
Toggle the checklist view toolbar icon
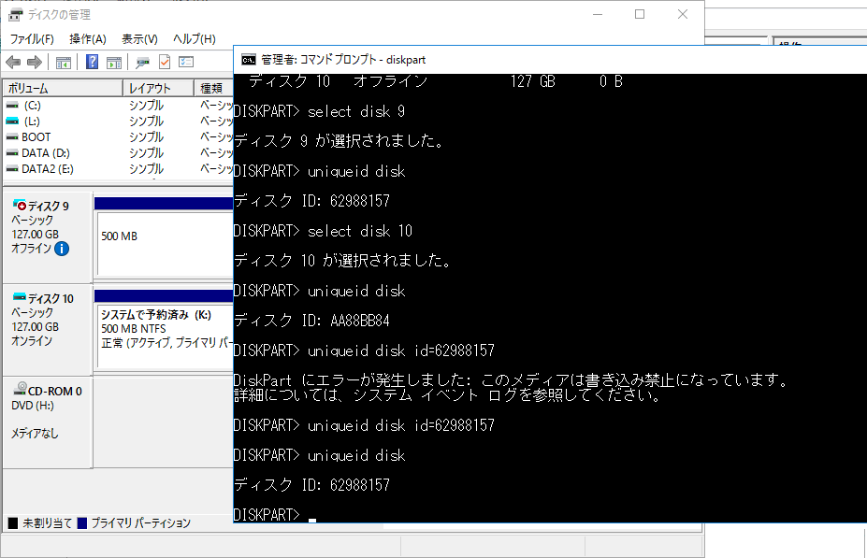pyautogui.click(x=187, y=62)
